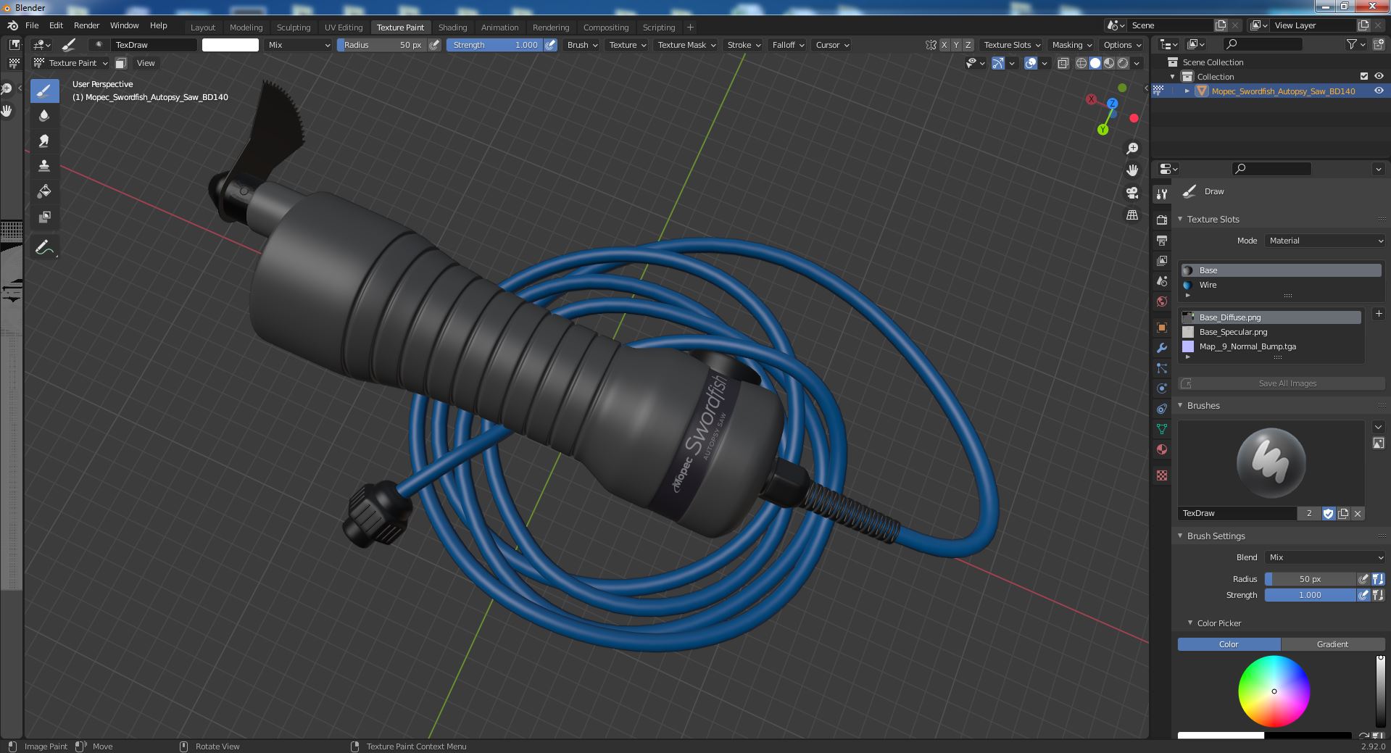Toggle Z axis symmetry
1391x753 pixels.
tap(968, 45)
